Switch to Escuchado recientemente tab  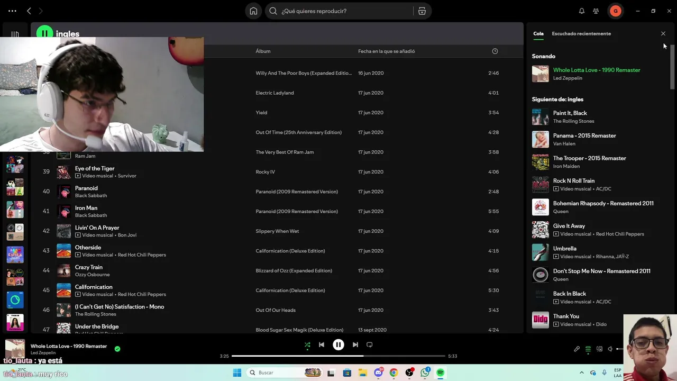pos(581,33)
